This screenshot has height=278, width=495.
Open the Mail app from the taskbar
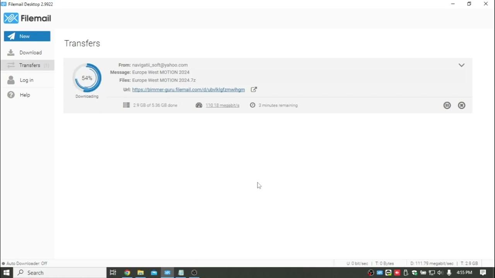coord(154,273)
